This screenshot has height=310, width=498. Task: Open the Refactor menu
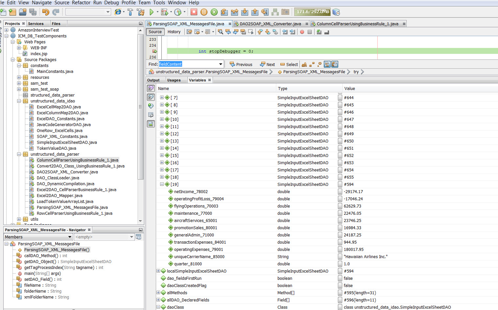tap(81, 3)
